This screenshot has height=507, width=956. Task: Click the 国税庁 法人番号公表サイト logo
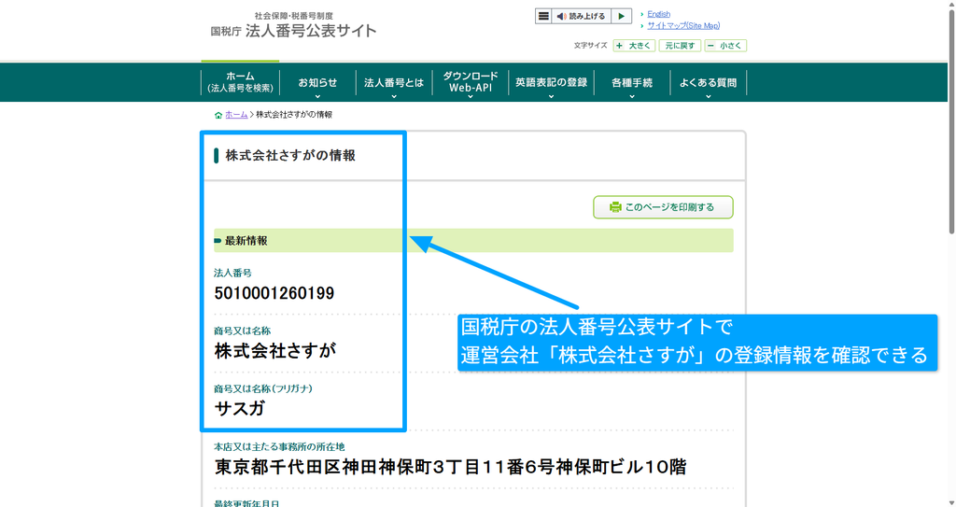[x=293, y=25]
